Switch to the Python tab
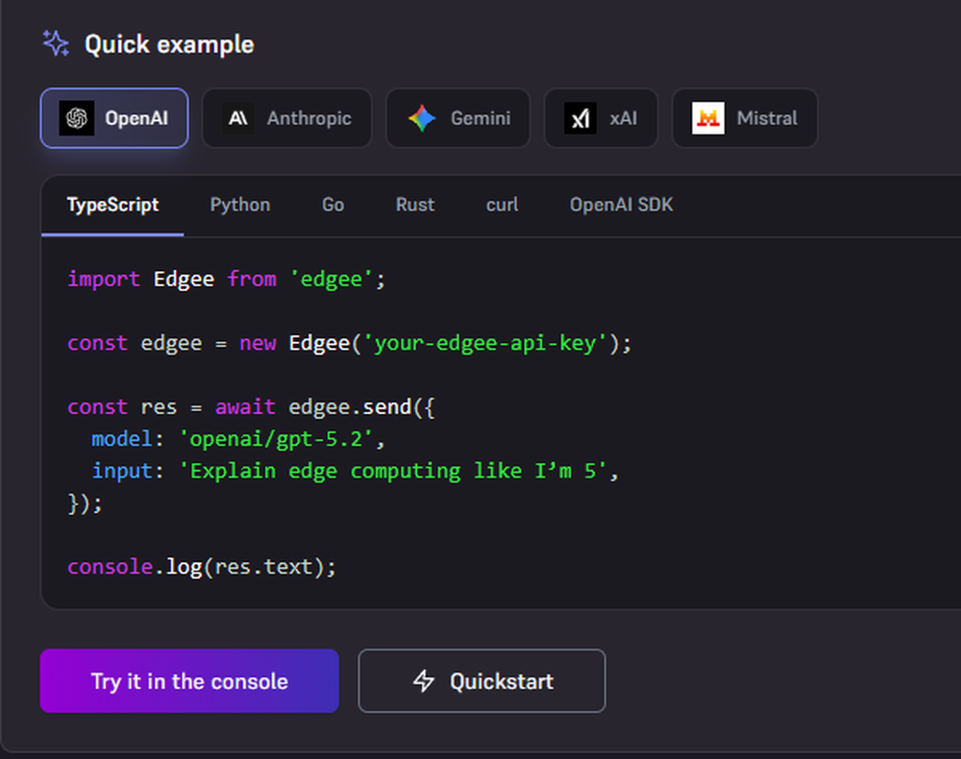The width and height of the screenshot is (961, 759). tap(239, 205)
